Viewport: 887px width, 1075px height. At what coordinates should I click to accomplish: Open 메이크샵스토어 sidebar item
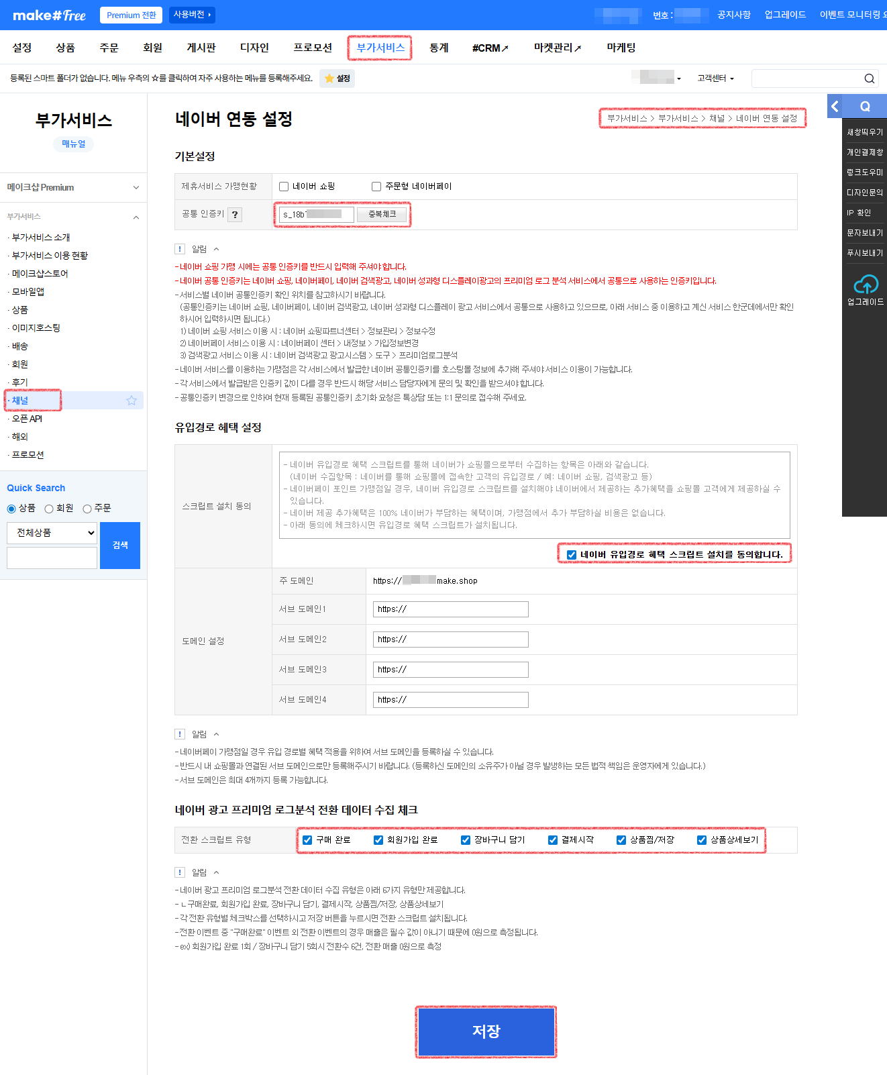[40, 274]
